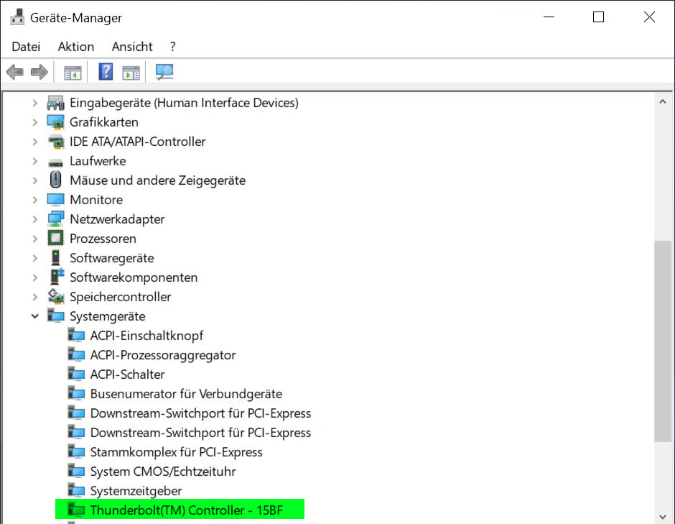Image resolution: width=675 pixels, height=524 pixels.
Task: Expand the Speichercontroller category
Action: 35,297
